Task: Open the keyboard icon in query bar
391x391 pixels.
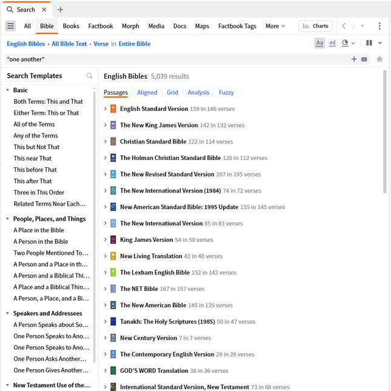Action: [x=364, y=59]
